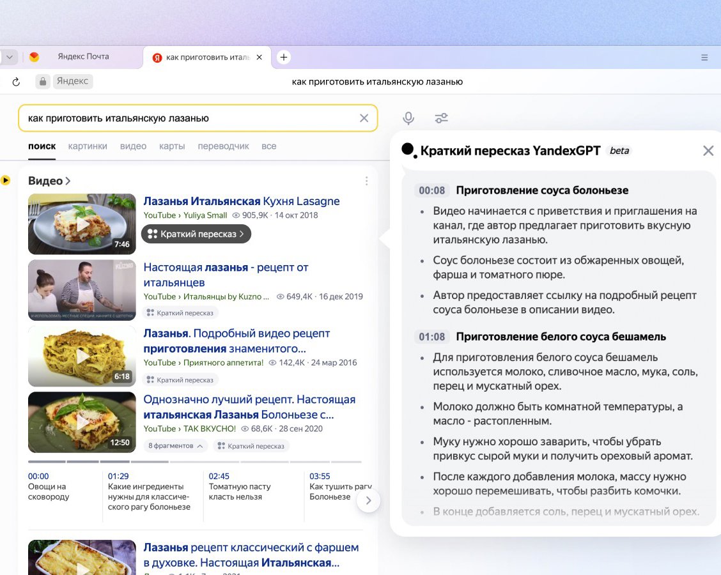
Task: Open 'Лазанья. Подробный видео рецепт' link
Action: pyautogui.click(x=236, y=341)
